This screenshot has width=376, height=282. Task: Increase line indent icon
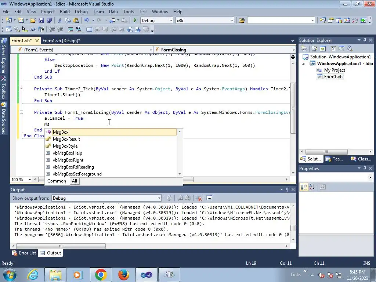(60, 29)
